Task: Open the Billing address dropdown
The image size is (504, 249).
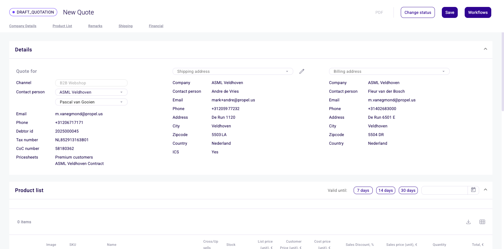Action: coord(389,71)
